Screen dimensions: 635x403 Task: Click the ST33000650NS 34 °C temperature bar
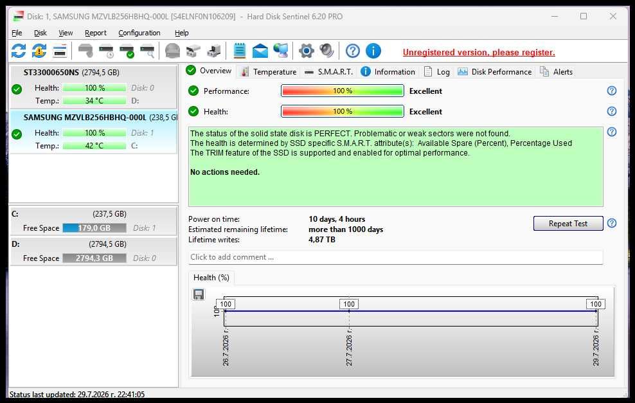pyautogui.click(x=94, y=101)
